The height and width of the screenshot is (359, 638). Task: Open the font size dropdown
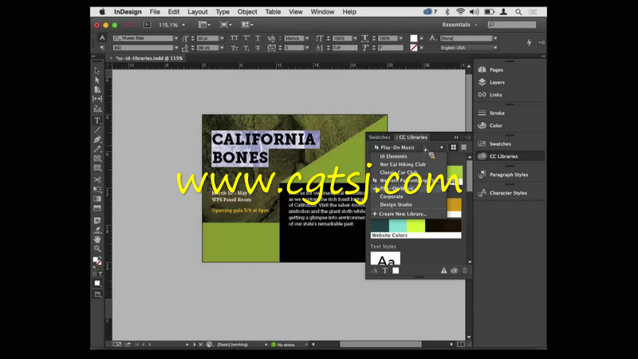(x=222, y=38)
